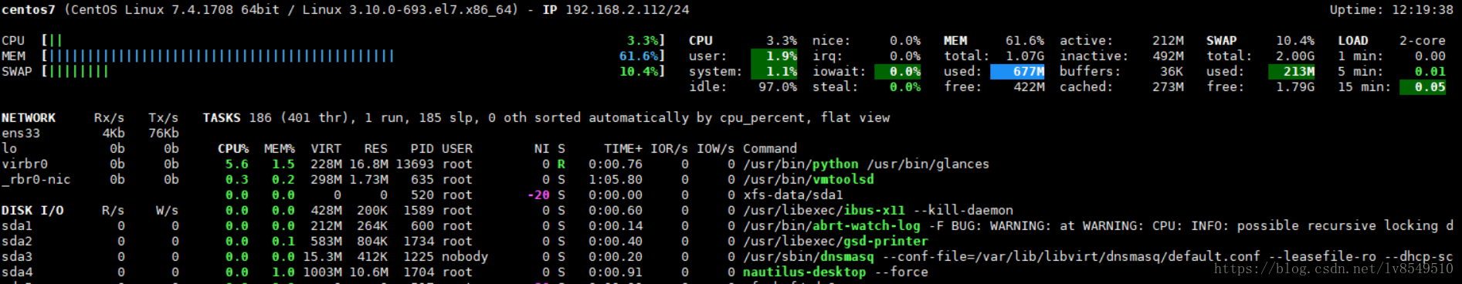1462x284 pixels.
Task: Click the PID column header
Action: 422,148
